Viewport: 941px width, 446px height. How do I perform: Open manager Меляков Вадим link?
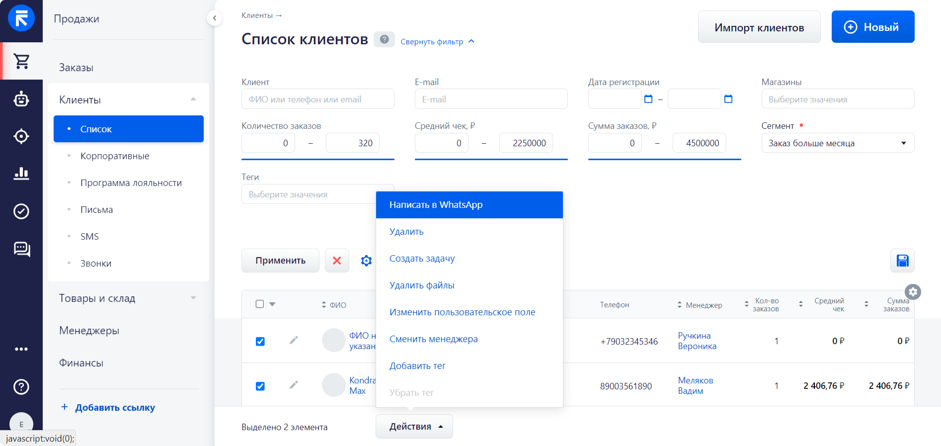coord(696,386)
